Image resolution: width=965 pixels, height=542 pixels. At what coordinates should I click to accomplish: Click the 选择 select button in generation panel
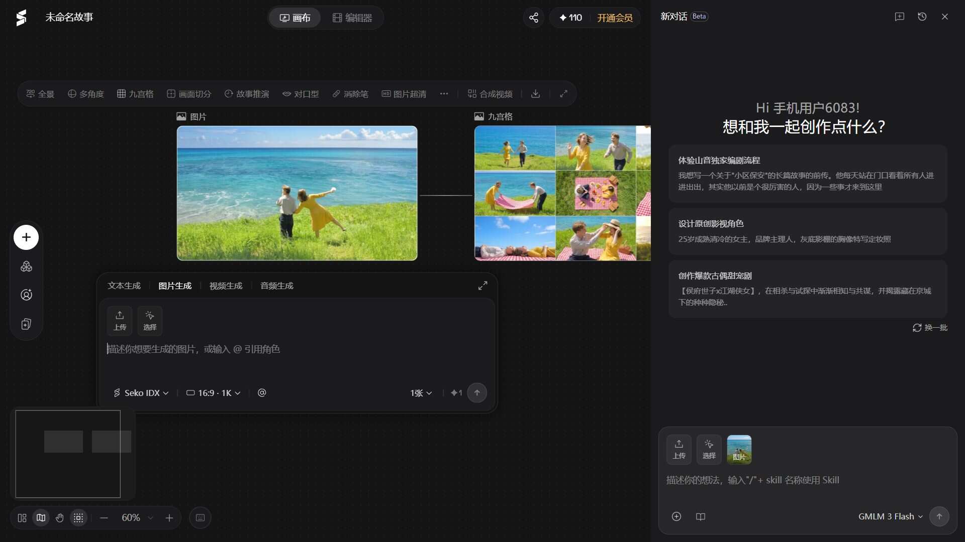[x=150, y=320]
